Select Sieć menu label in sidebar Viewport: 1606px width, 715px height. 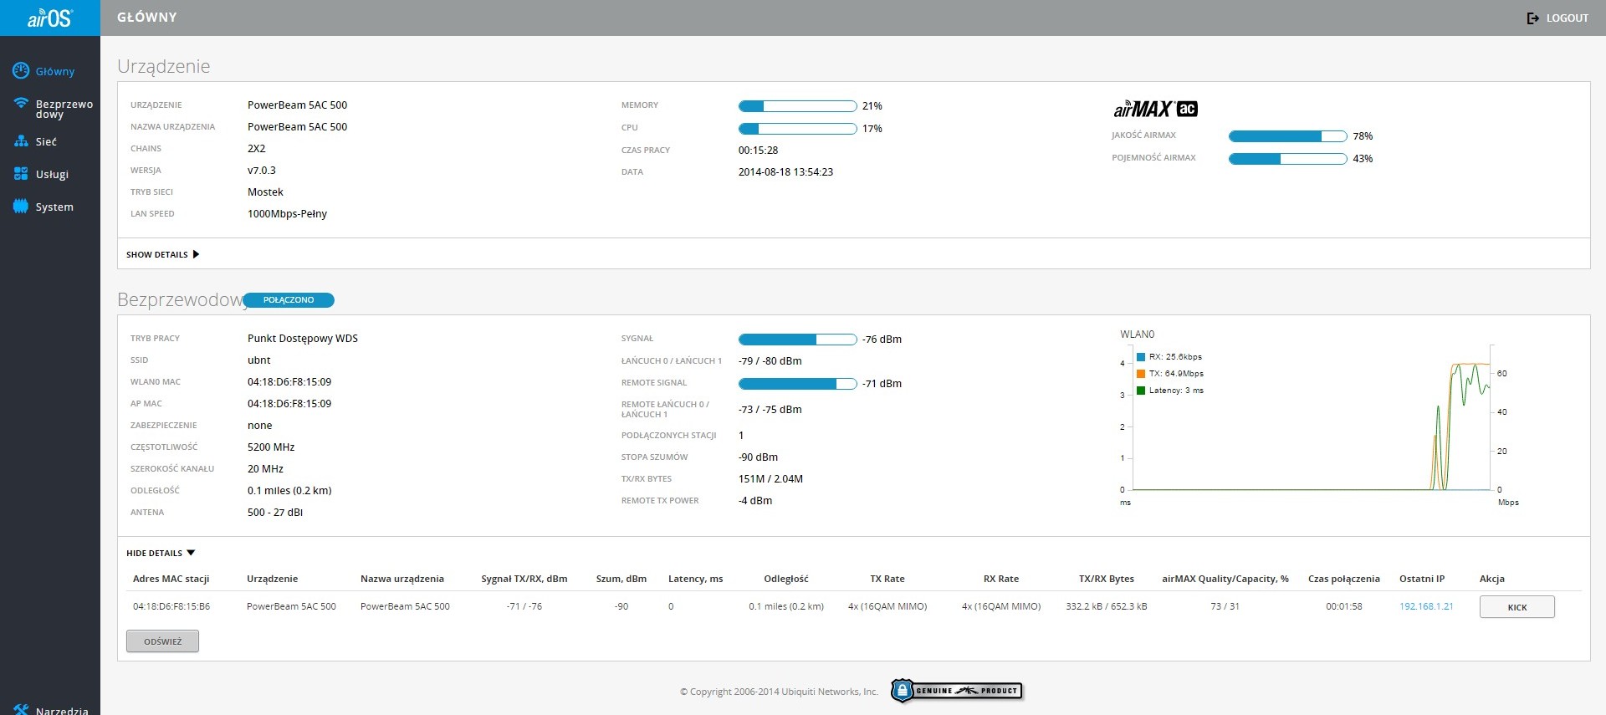pos(46,142)
